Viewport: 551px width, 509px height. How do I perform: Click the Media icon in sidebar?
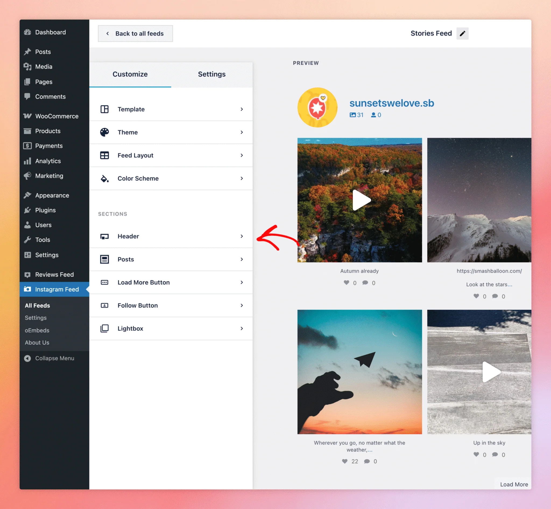click(x=27, y=67)
